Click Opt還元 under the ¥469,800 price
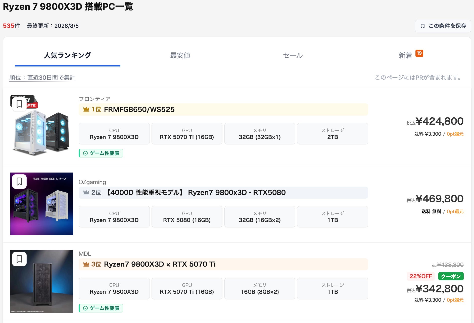 click(455, 211)
